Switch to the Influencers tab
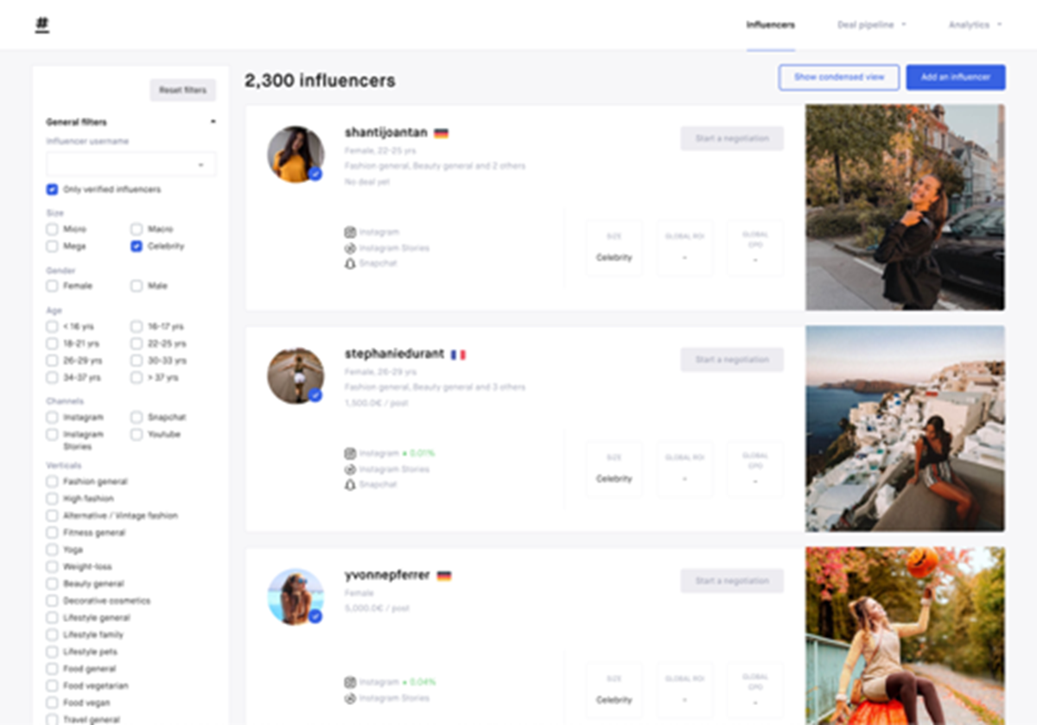The height and width of the screenshot is (725, 1037). (771, 25)
